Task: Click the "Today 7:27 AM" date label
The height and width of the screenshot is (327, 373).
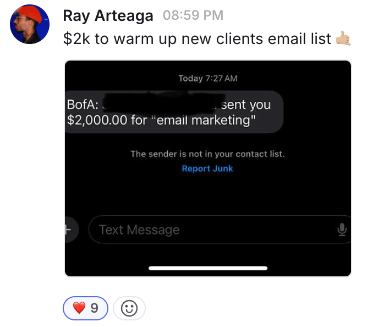Action: click(x=207, y=78)
